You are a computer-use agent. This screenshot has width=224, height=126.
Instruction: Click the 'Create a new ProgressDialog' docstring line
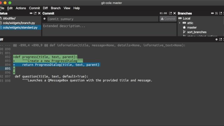(x=48, y=61)
